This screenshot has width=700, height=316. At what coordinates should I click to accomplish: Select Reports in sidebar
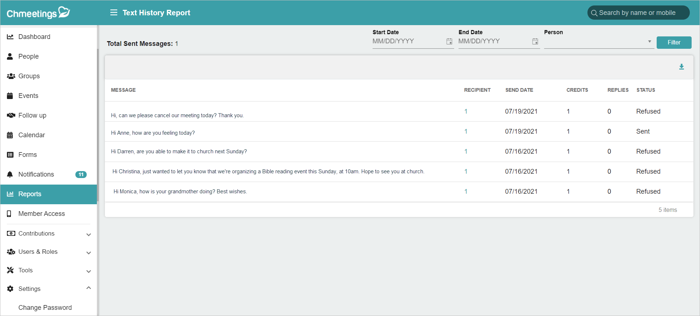48,194
